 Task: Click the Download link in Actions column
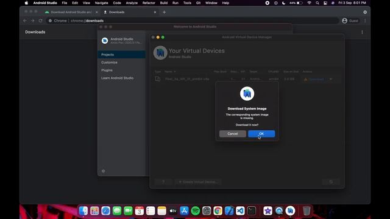click(x=316, y=79)
